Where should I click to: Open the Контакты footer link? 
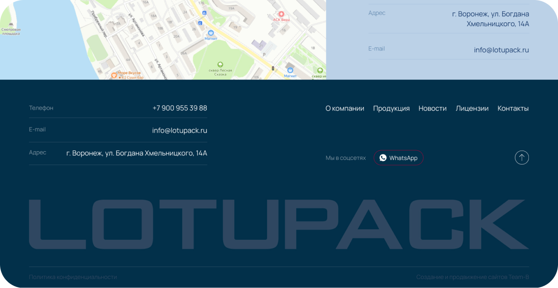tap(513, 109)
